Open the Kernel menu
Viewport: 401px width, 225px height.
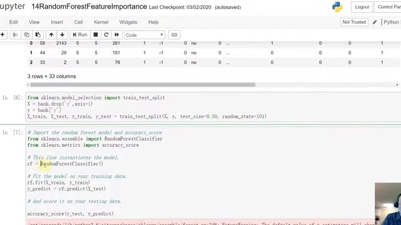coord(101,22)
